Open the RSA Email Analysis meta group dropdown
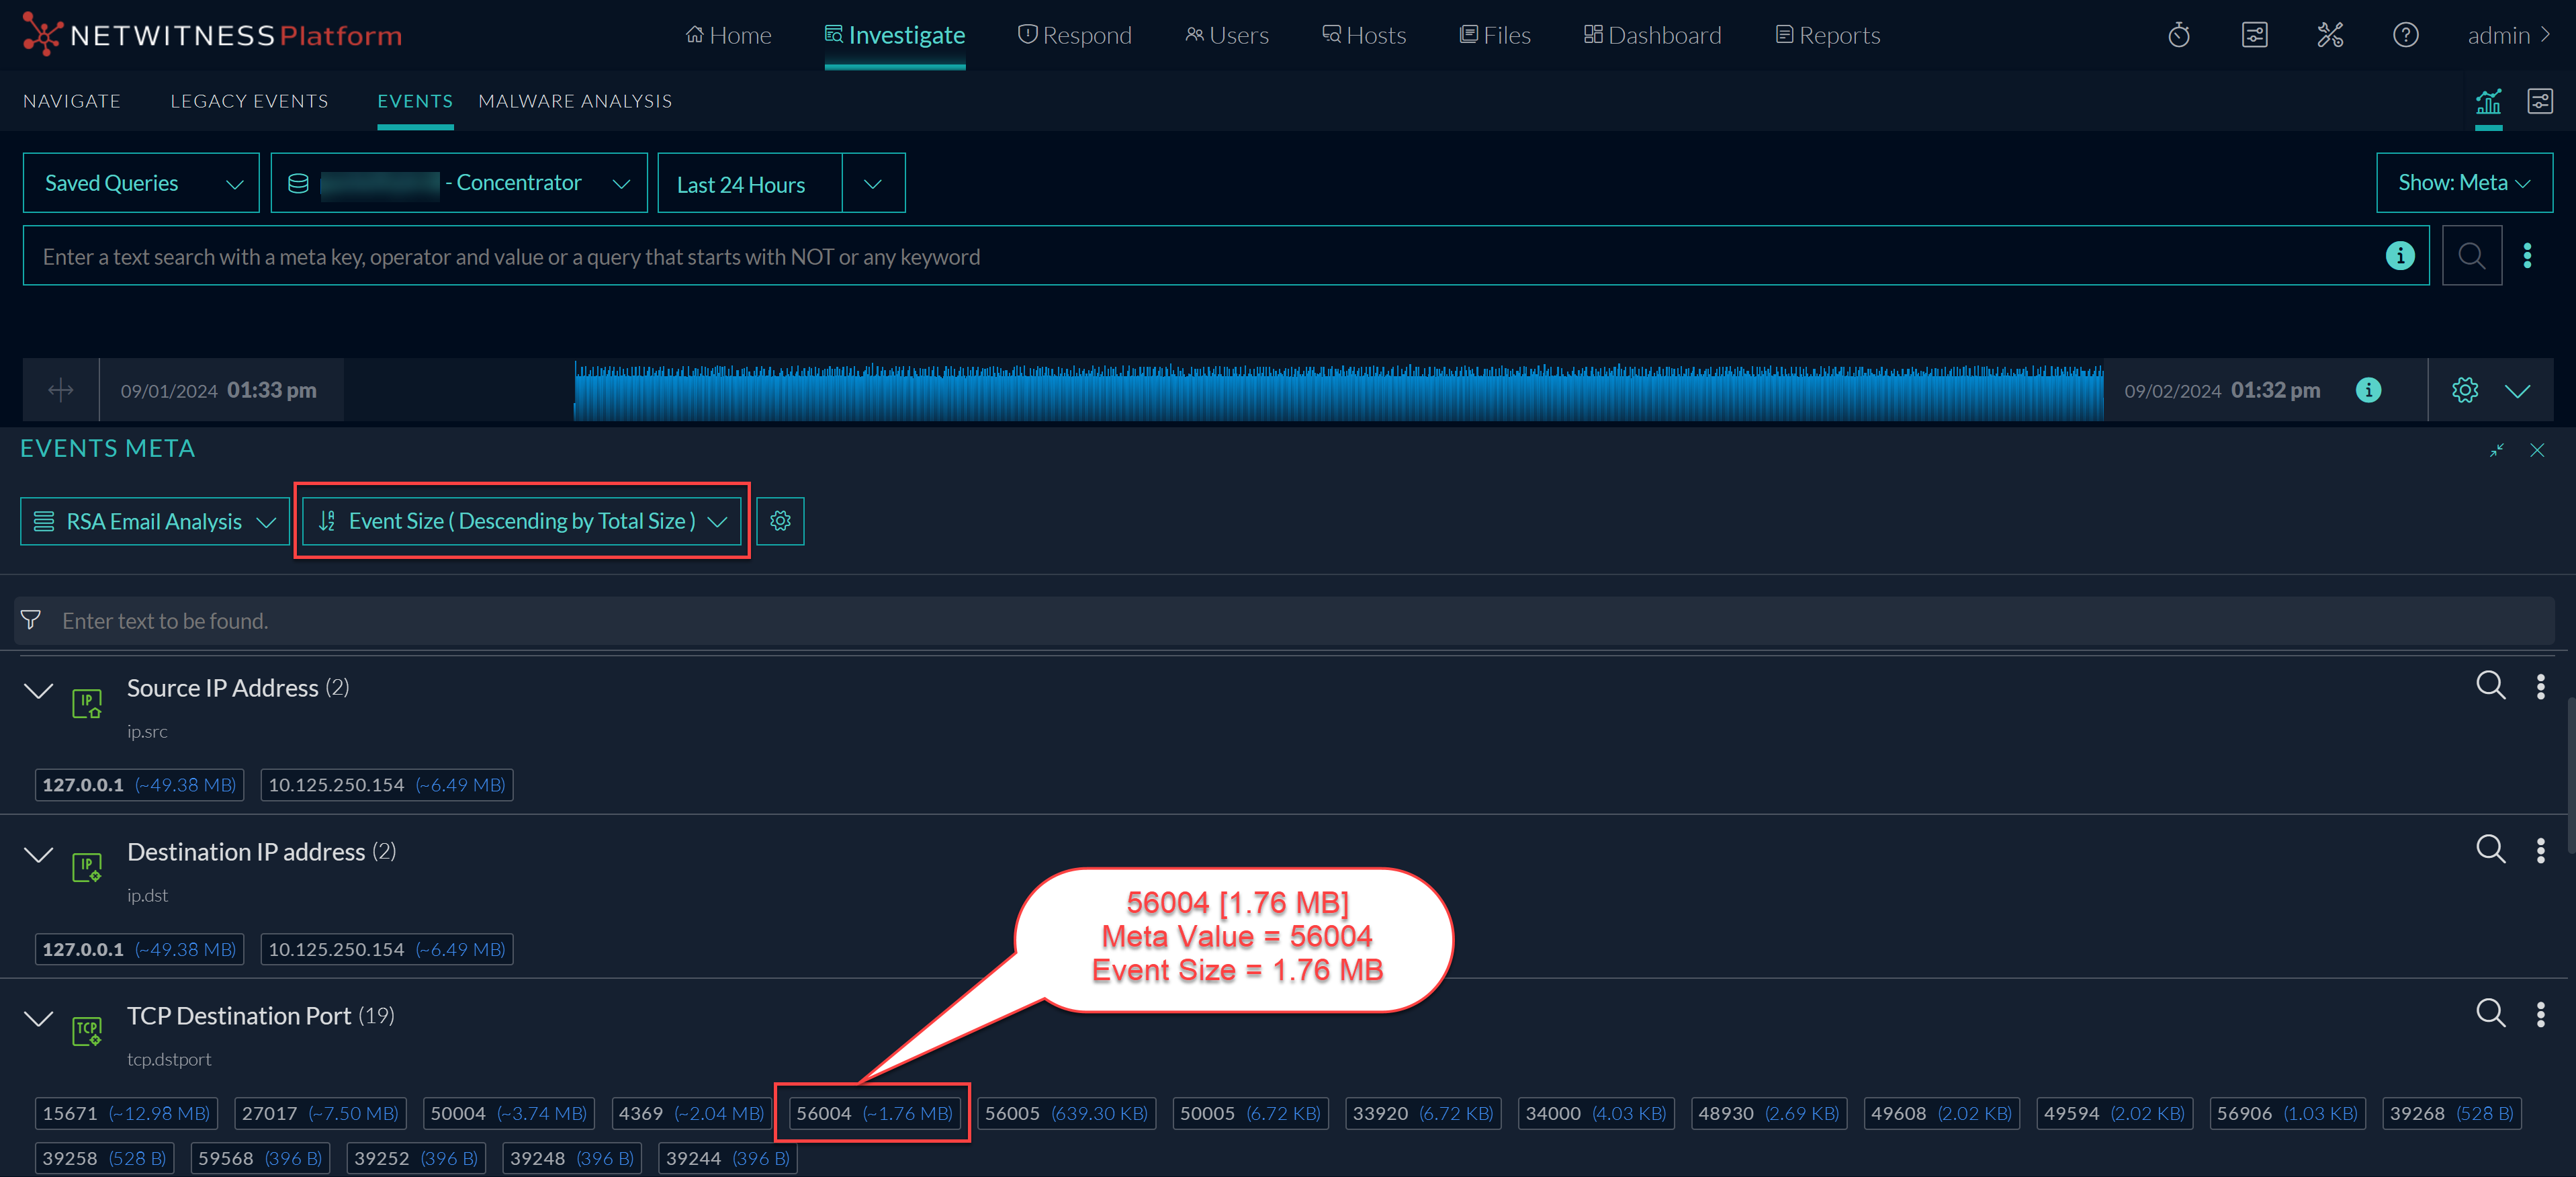 point(154,522)
